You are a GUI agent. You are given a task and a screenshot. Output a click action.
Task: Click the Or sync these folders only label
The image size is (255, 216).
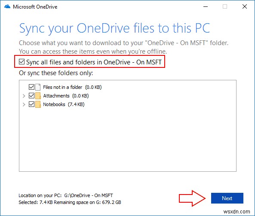56,73
